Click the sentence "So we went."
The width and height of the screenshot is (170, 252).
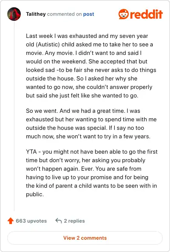coord(42,111)
